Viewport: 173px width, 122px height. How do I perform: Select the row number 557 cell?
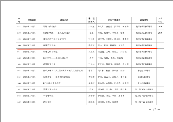pyautogui.click(x=19, y=27)
